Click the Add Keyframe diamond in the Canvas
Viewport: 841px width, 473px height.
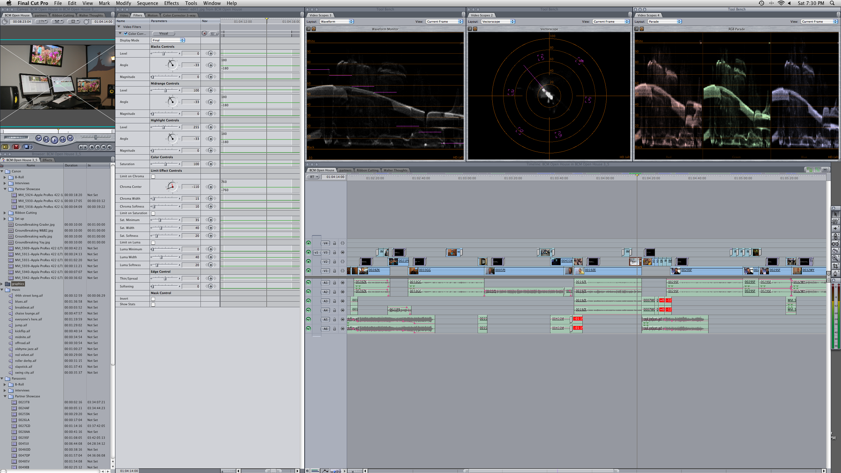(98, 147)
